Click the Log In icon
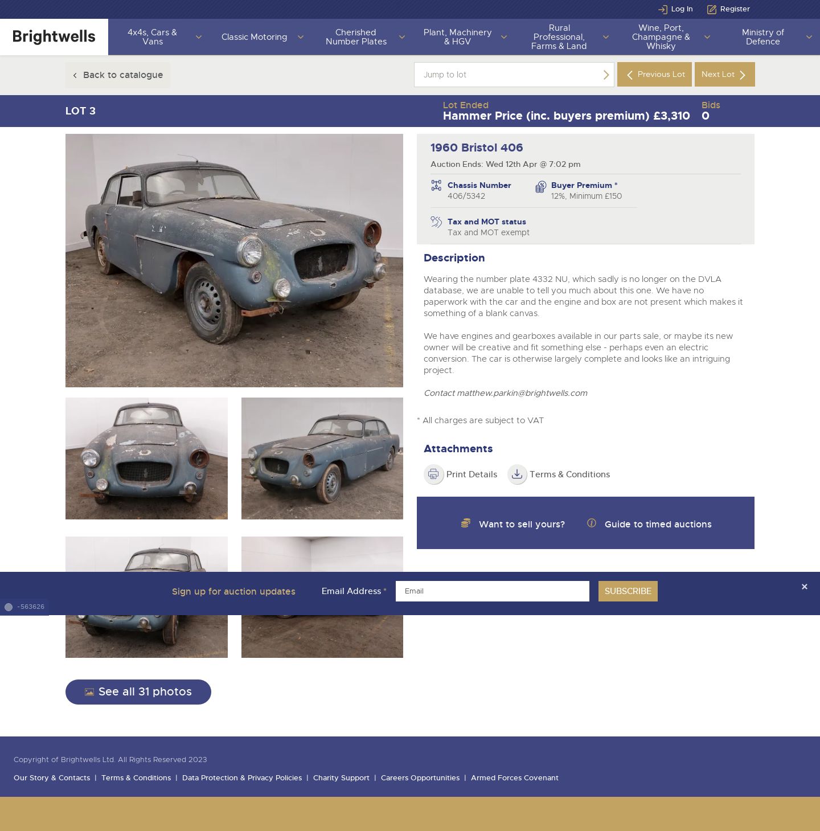The image size is (820, 831). 663,9
